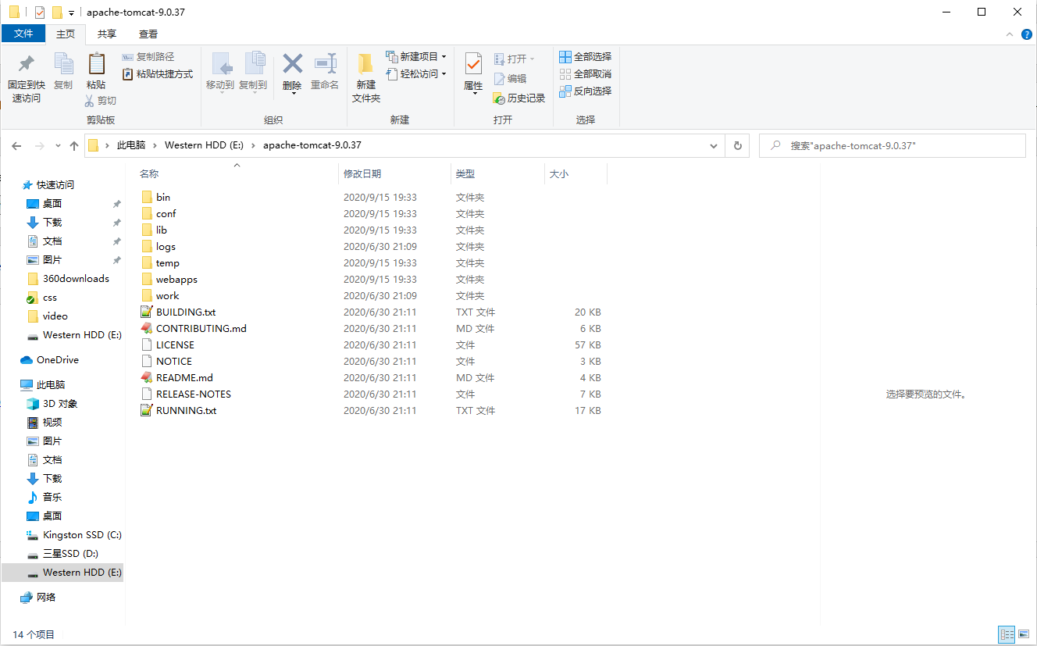The image size is (1037, 646).
Task: Open the Easy Access dropdown
Action: point(444,74)
